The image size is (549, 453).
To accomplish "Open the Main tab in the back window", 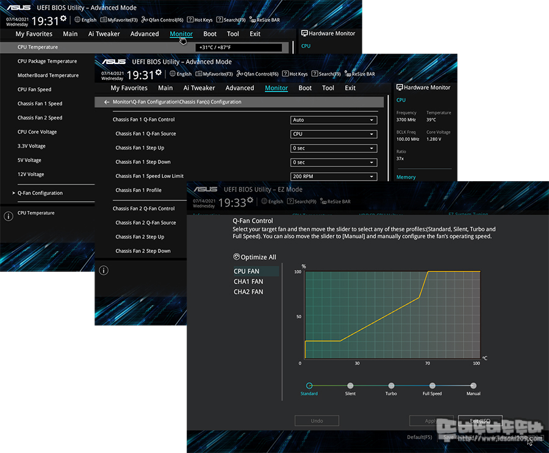I will click(x=70, y=34).
